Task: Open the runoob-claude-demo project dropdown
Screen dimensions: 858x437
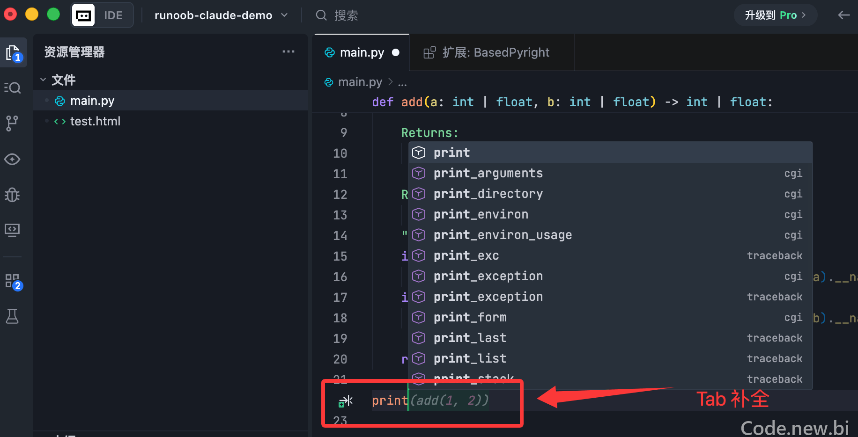Action: click(221, 15)
